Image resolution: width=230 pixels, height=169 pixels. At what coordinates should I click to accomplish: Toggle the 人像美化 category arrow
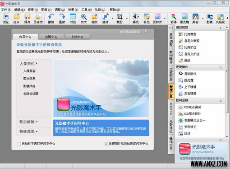point(37,63)
